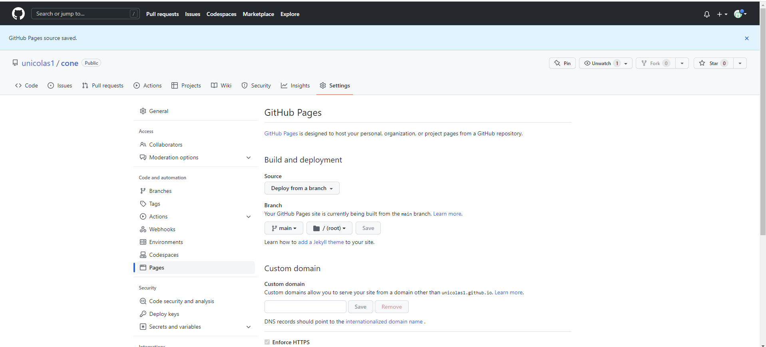
Task: Open the main branch selector
Action: click(284, 228)
